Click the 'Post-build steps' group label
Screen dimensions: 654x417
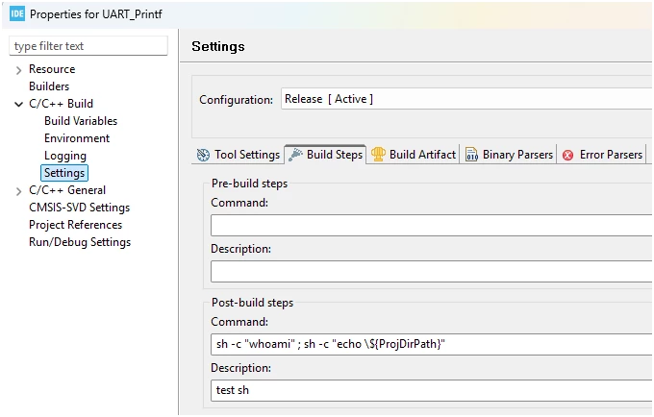coord(252,303)
